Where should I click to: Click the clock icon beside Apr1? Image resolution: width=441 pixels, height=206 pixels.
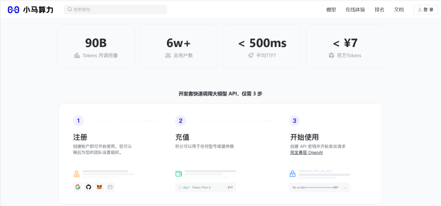[180, 187]
